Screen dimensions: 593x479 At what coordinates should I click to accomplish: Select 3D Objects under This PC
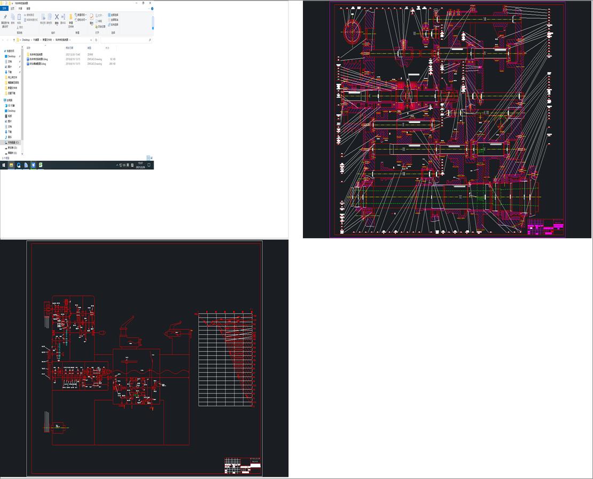[x=10, y=106]
